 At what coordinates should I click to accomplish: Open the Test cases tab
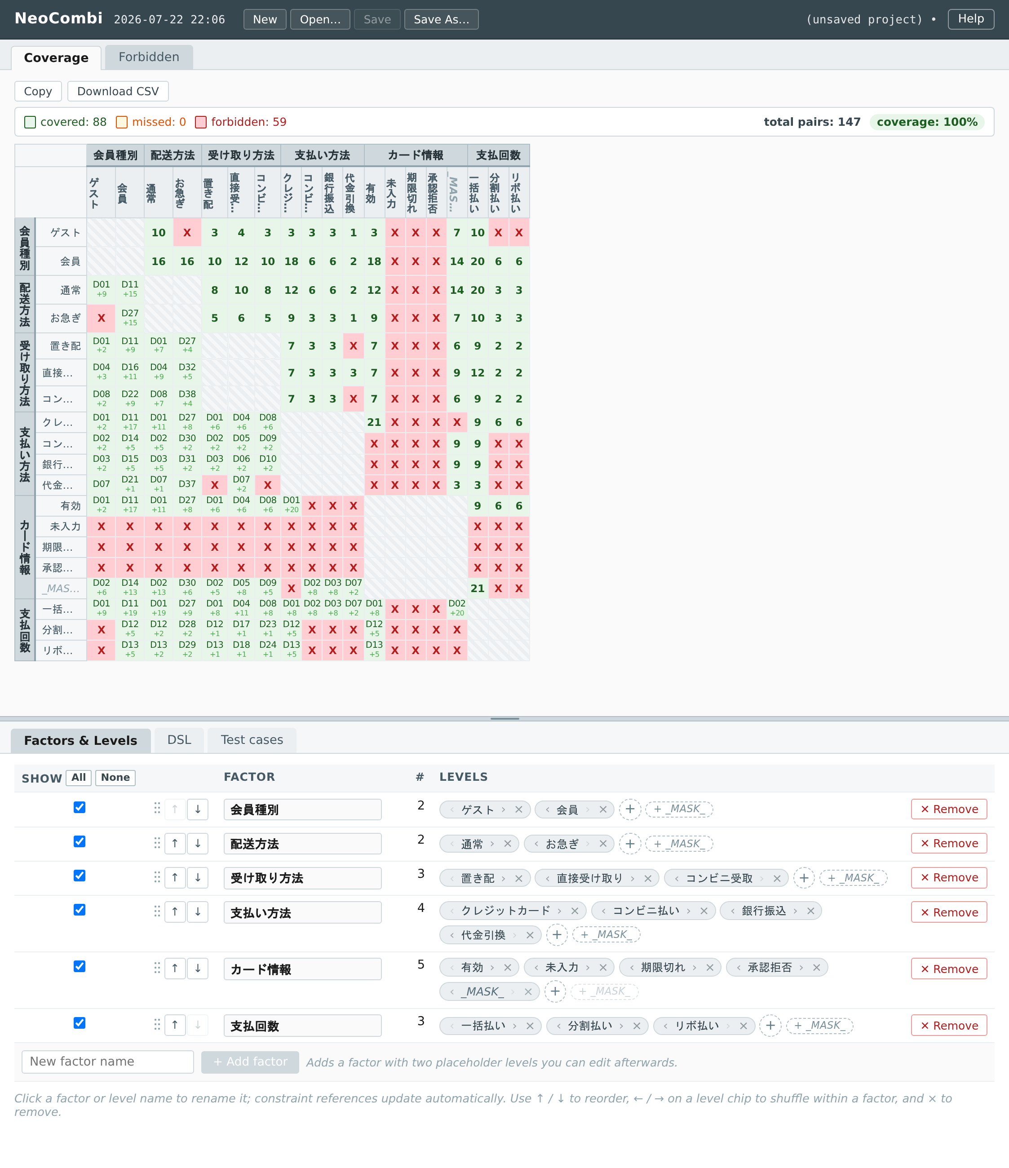coord(252,739)
